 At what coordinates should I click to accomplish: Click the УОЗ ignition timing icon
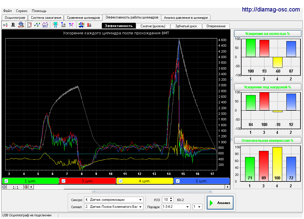tap(45, 25)
